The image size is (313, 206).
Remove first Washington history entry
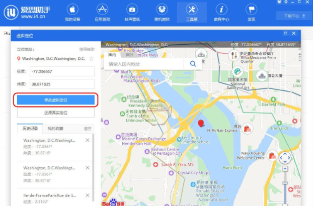[x=88, y=140]
